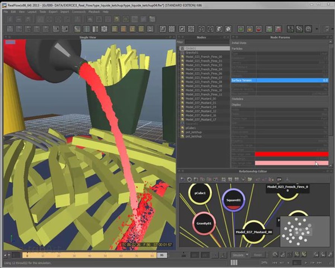Screen dimensions: 335x268
Task: Click the Node Params vertical scrollbar
Action: point(331,90)
